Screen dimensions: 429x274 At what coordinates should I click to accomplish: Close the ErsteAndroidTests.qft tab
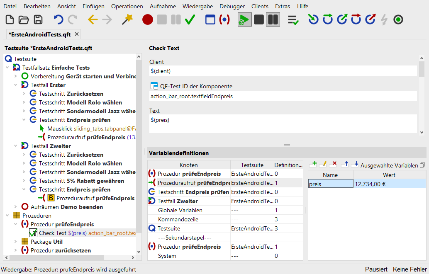pyautogui.click(x=77, y=34)
